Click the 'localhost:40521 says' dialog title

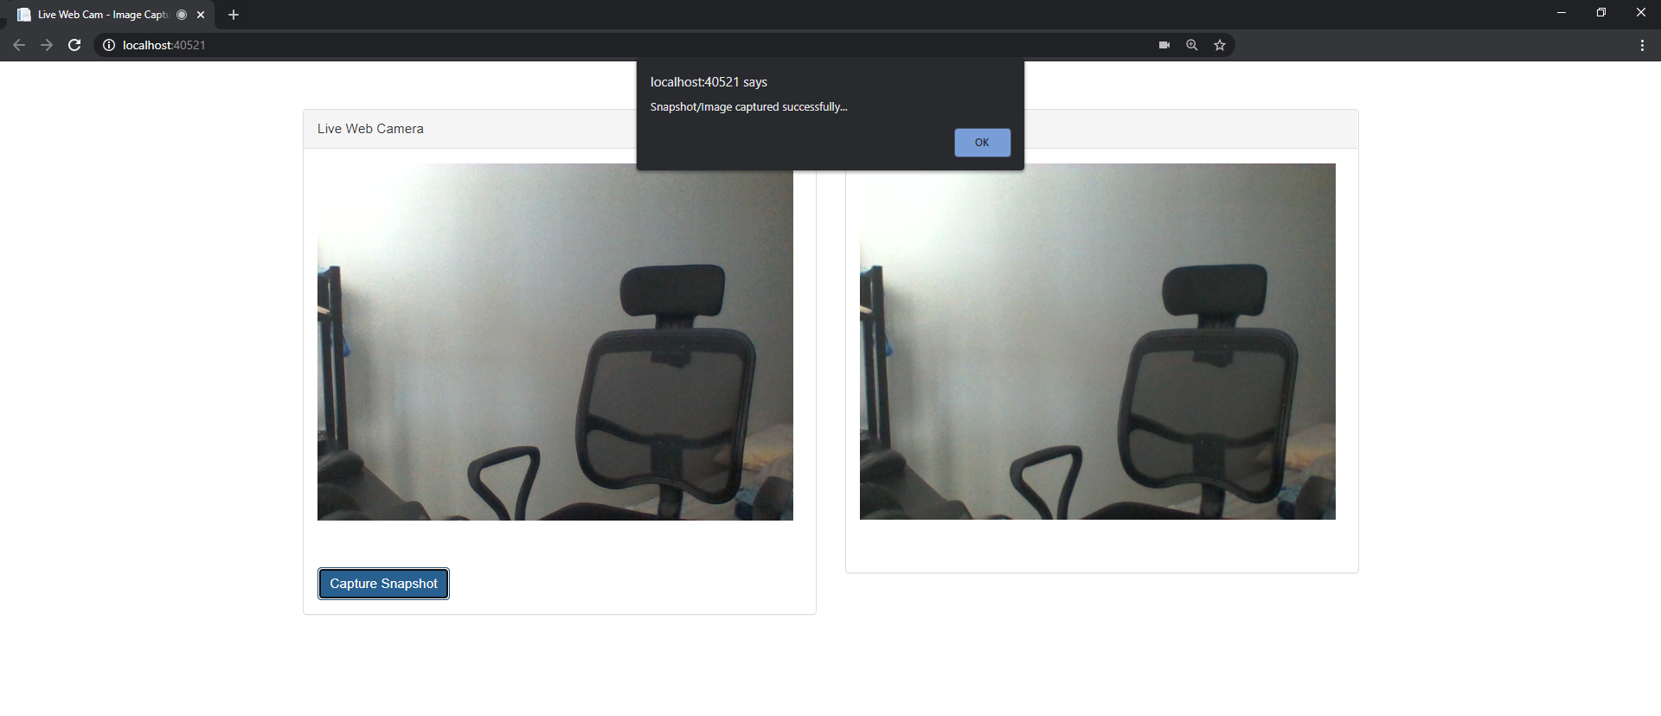[709, 82]
